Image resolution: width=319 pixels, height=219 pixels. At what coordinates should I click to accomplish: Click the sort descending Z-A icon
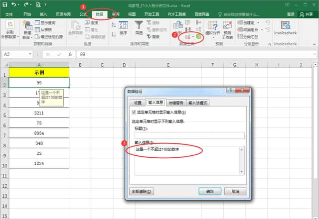(x=114, y=34)
